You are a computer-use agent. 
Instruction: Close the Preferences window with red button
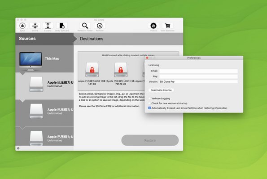(x=147, y=58)
